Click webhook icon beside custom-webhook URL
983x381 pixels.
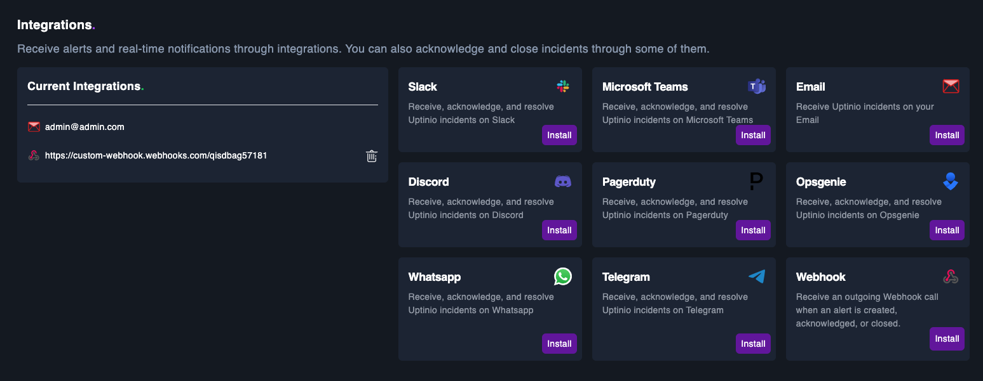point(34,155)
